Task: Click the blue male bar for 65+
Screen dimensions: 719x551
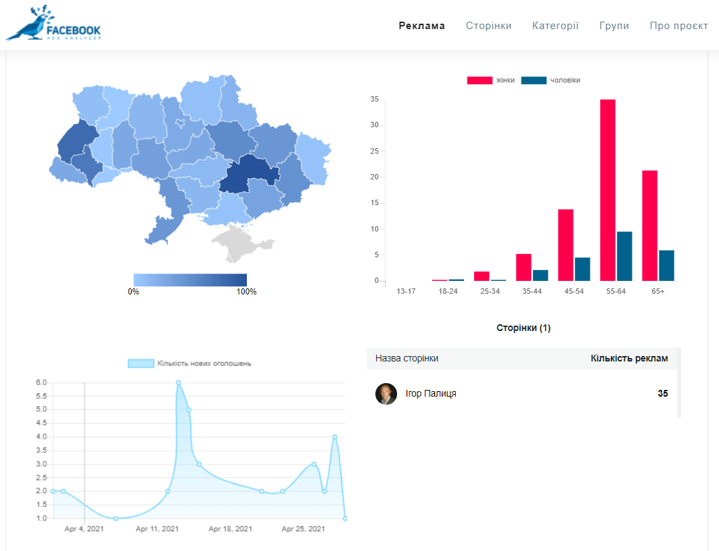Action: 666,265
